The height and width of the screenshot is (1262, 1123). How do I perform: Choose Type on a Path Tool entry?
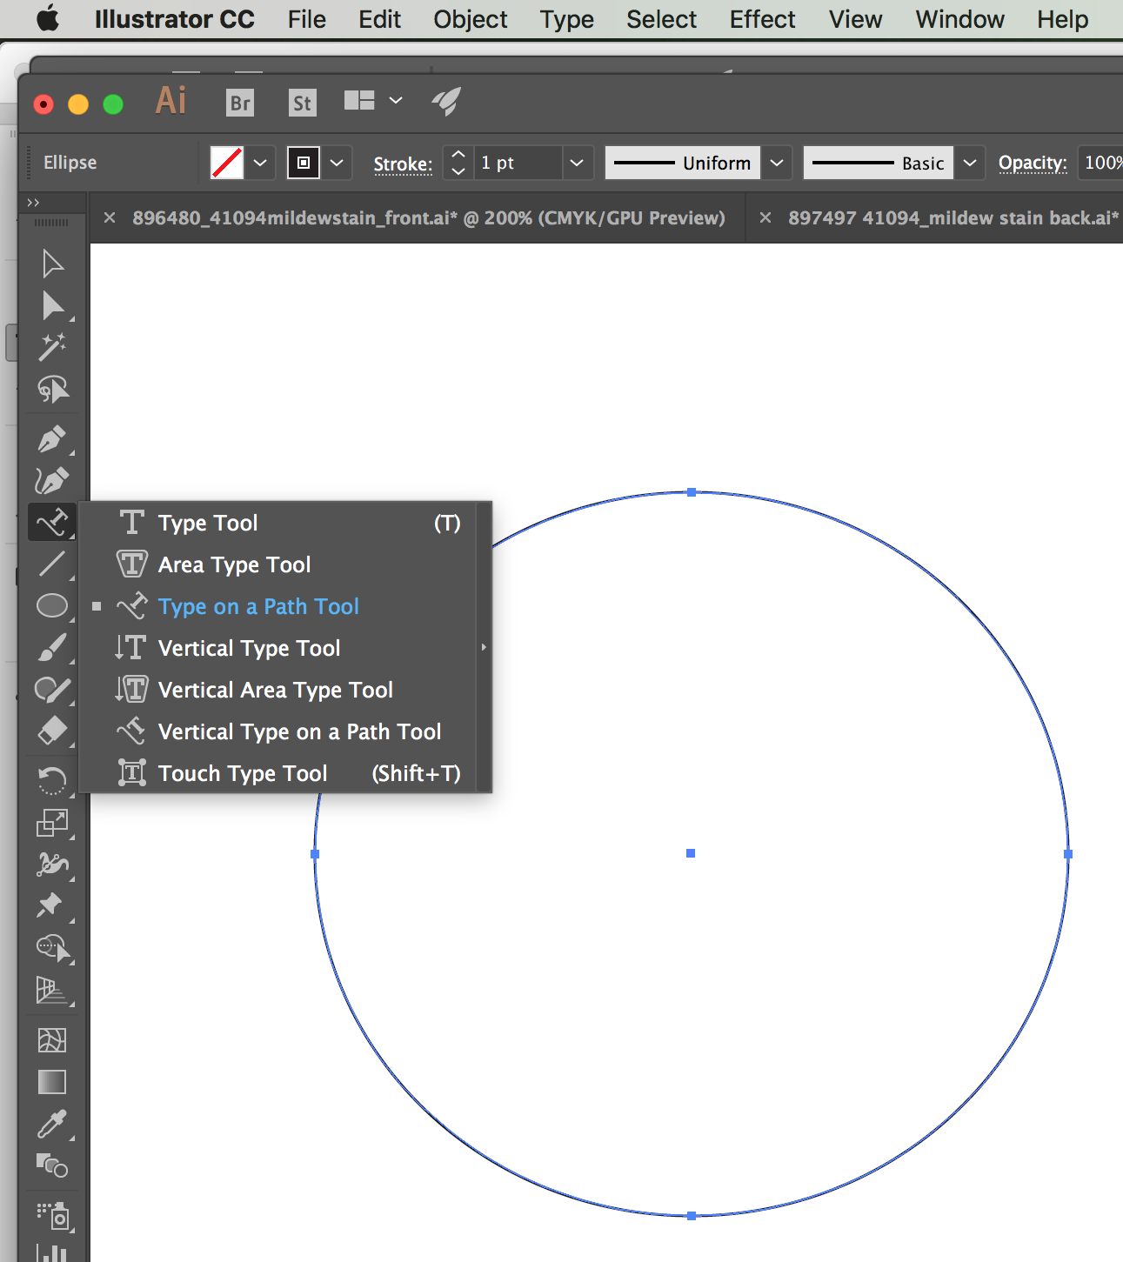tap(278, 606)
